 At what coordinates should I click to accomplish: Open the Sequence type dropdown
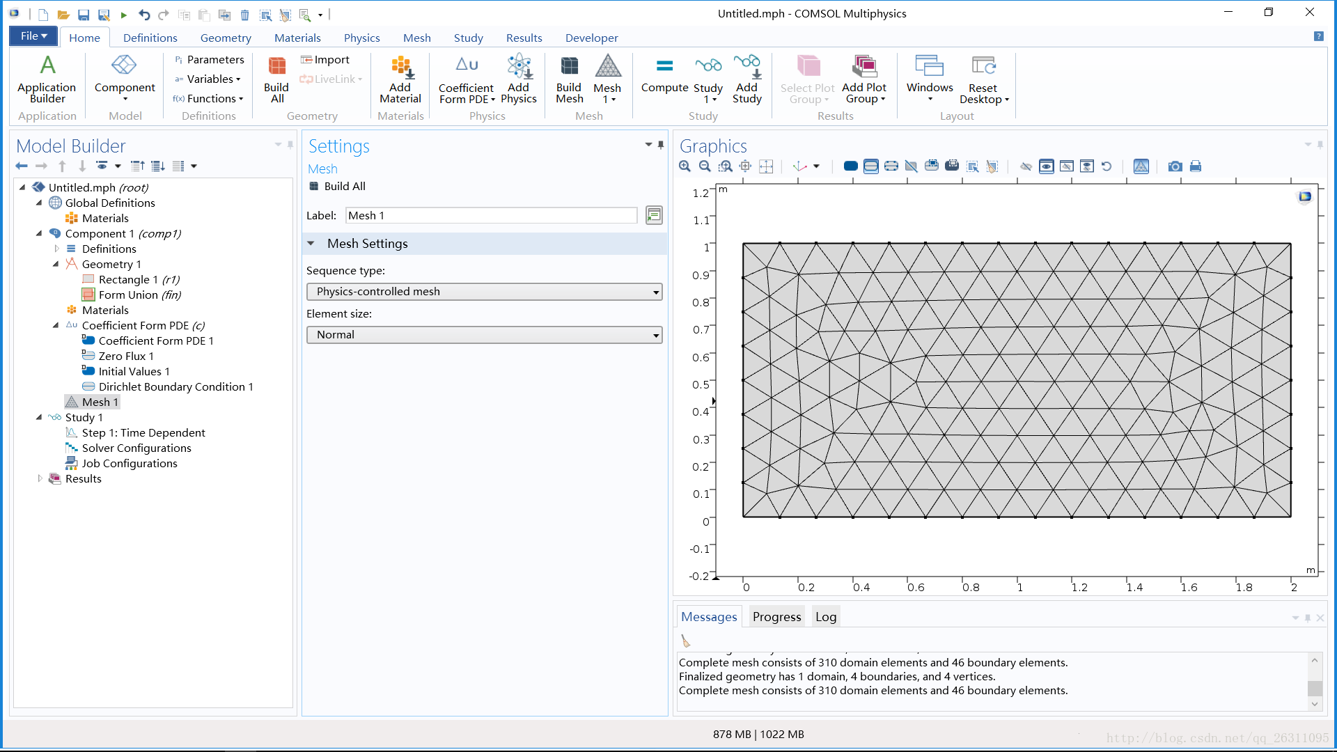coord(484,292)
